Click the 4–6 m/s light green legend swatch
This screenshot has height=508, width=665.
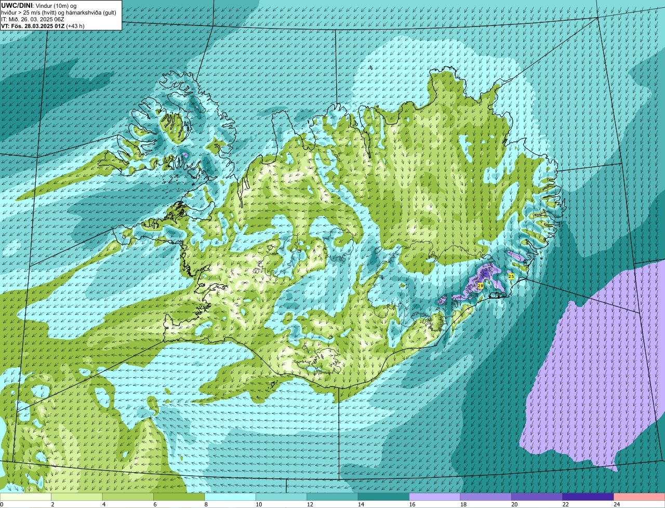[128, 497]
